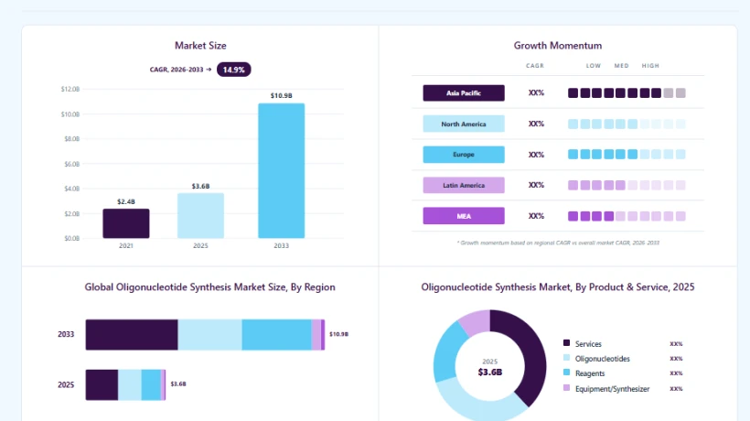Click the growth momentum footnote text

(558, 243)
